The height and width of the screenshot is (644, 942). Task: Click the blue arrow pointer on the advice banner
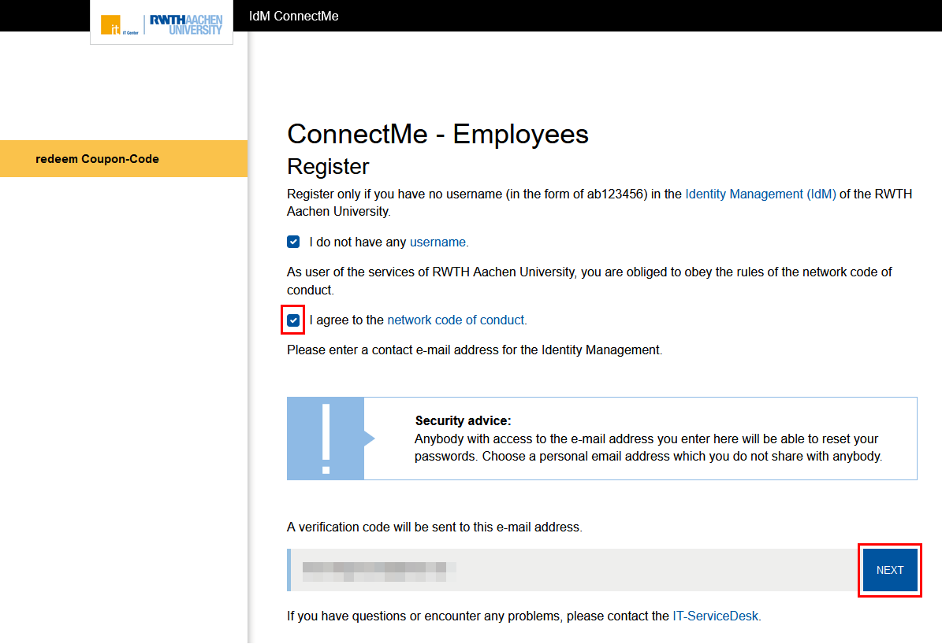369,439
